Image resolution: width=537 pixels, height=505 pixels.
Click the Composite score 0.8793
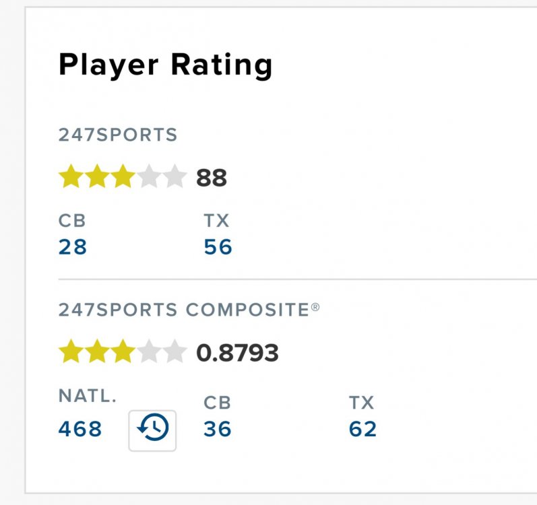click(x=237, y=353)
